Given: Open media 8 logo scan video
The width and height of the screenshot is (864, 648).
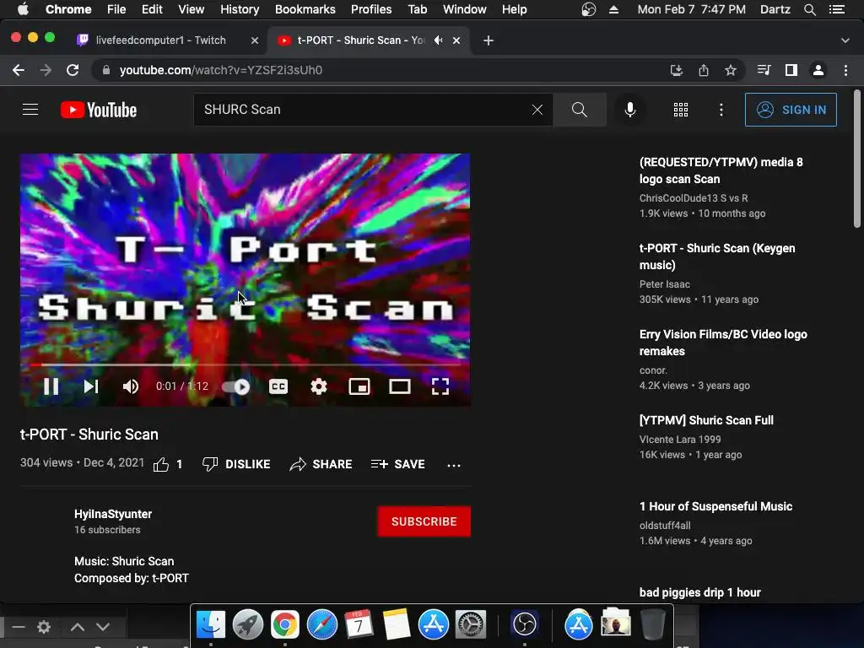Looking at the screenshot, I should (721, 170).
